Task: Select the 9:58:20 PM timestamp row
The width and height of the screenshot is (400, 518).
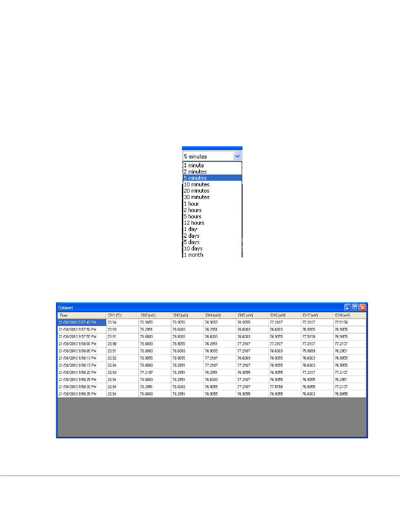Action: [x=82, y=372]
